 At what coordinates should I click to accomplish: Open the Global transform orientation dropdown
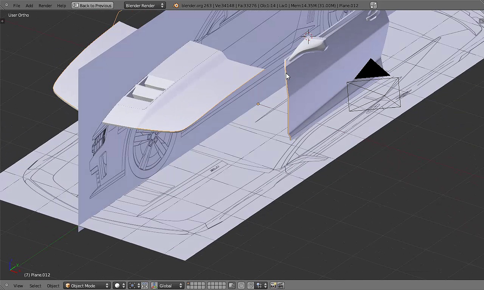[x=171, y=286]
